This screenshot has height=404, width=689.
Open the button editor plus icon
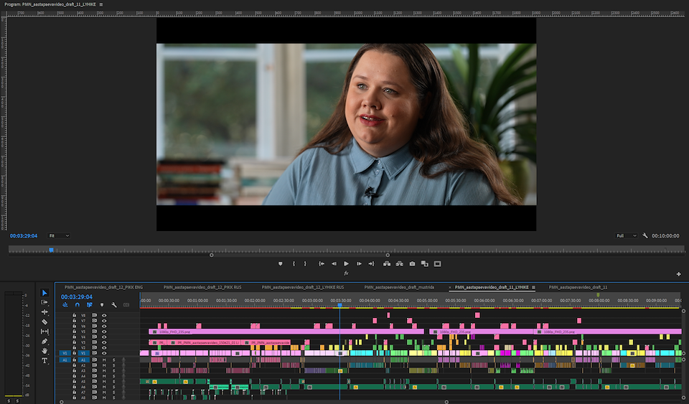678,274
